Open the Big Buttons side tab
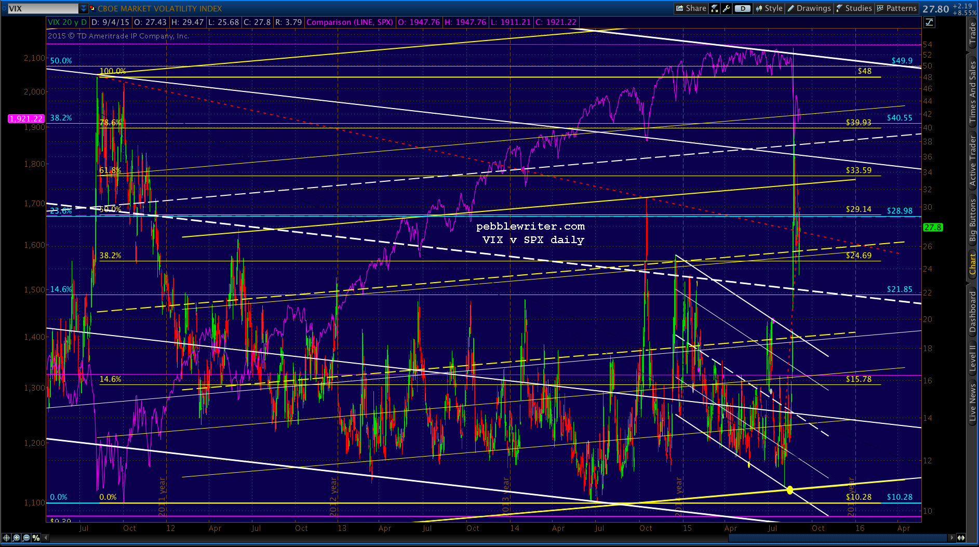This screenshot has width=979, height=547. pos(973,220)
